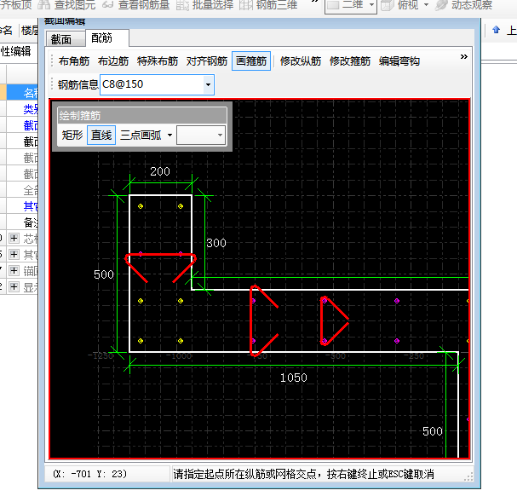Click the 300 dimension label
The height and width of the screenshot is (502, 517).
pyautogui.click(x=216, y=243)
